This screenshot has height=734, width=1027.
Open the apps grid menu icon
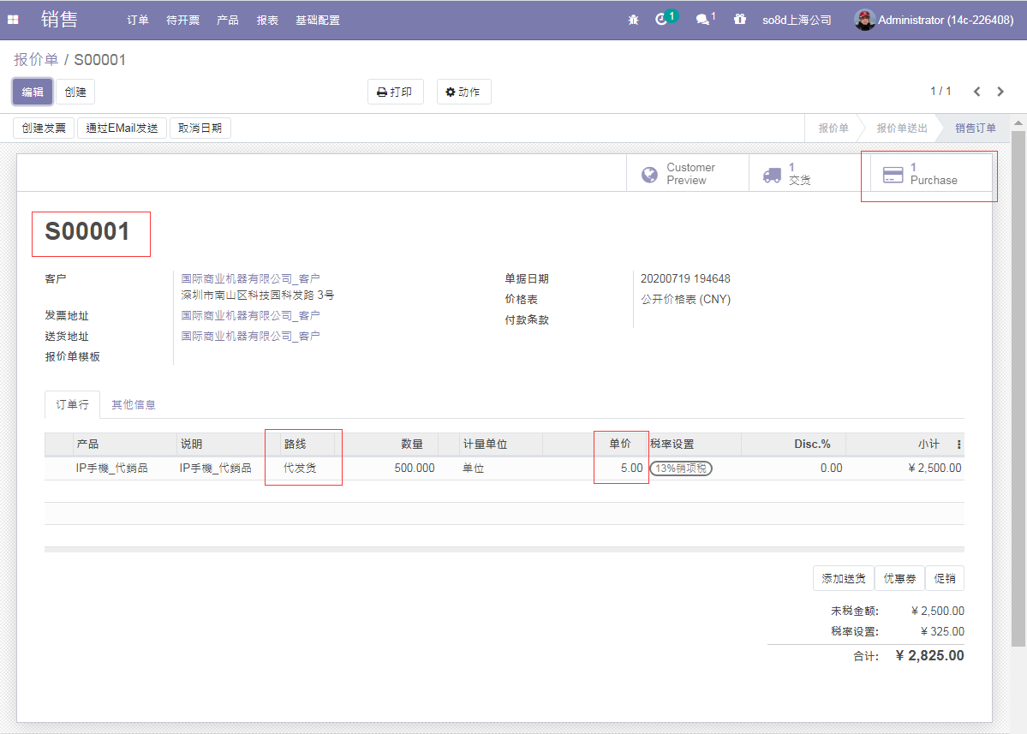pos(13,20)
